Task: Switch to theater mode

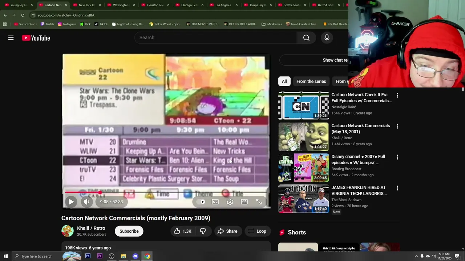Action: [x=244, y=202]
